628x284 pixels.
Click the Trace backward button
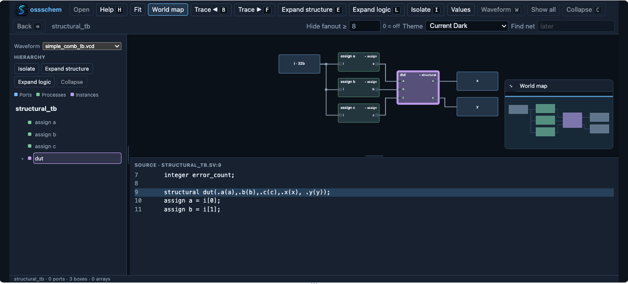click(x=211, y=10)
